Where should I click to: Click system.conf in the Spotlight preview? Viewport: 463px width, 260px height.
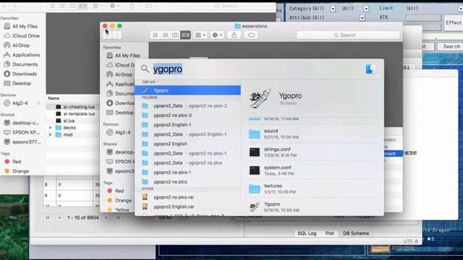[313, 170]
